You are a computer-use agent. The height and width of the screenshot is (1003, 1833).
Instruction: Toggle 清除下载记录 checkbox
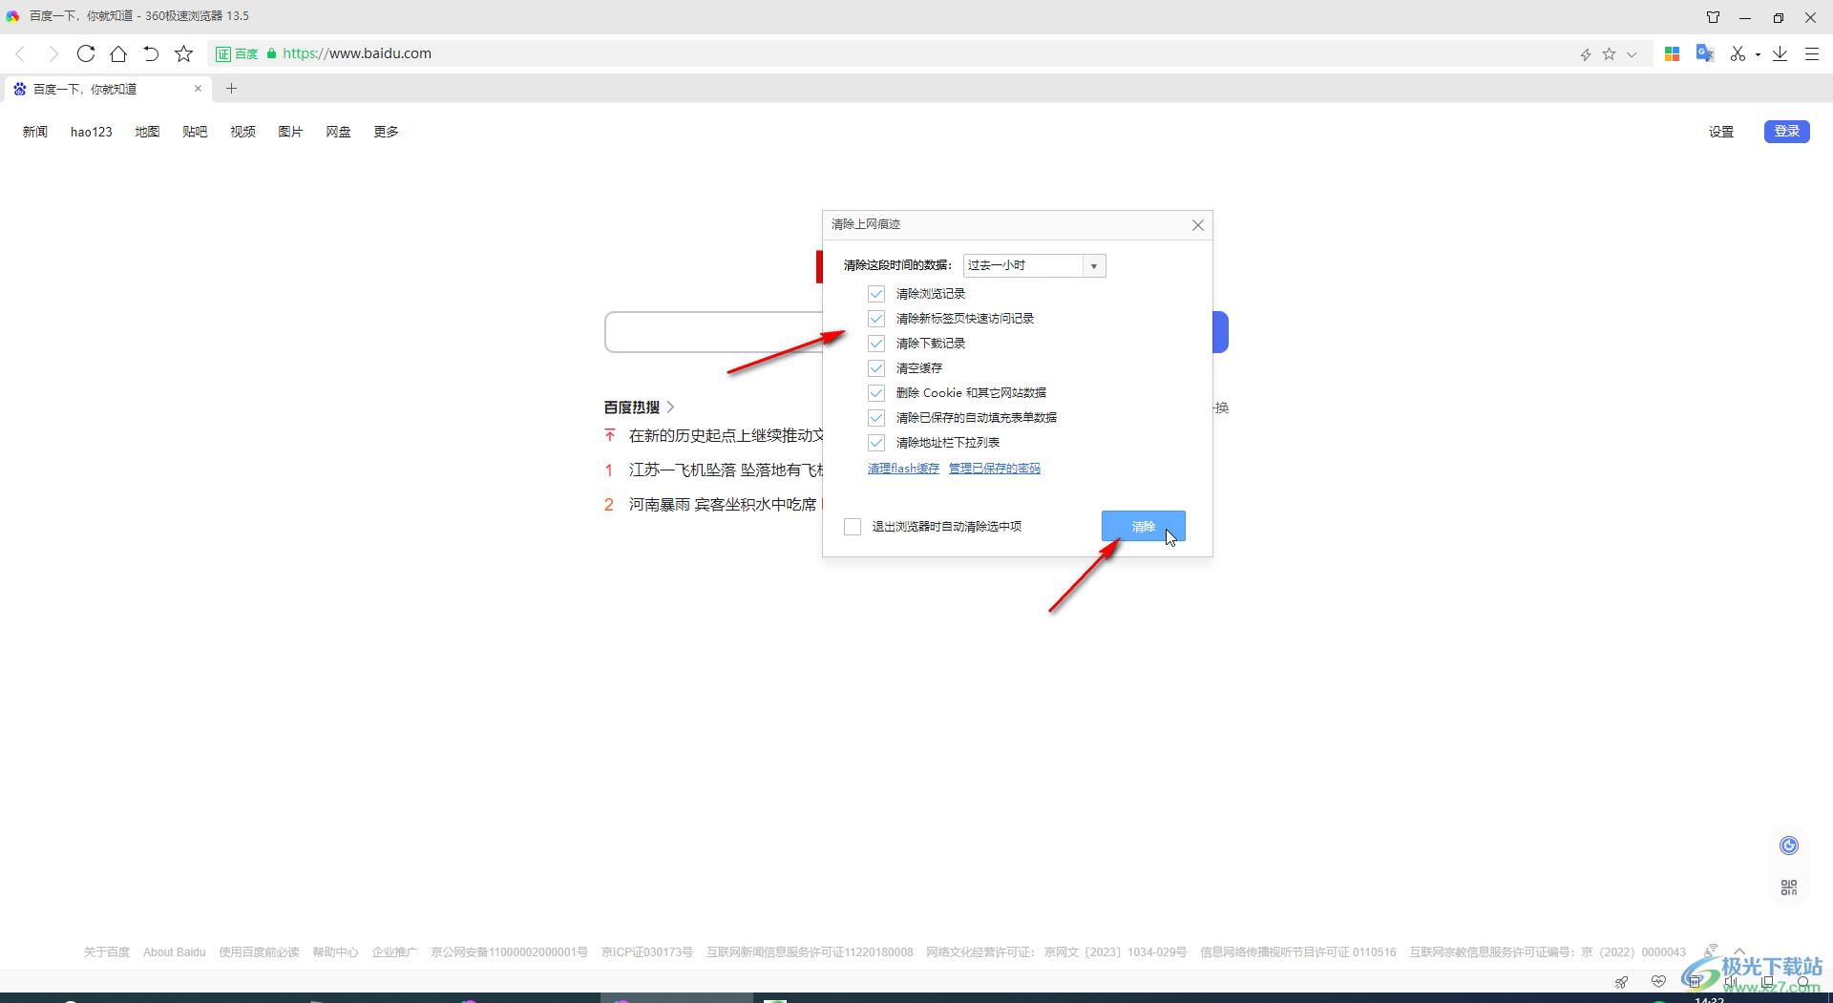coord(876,344)
